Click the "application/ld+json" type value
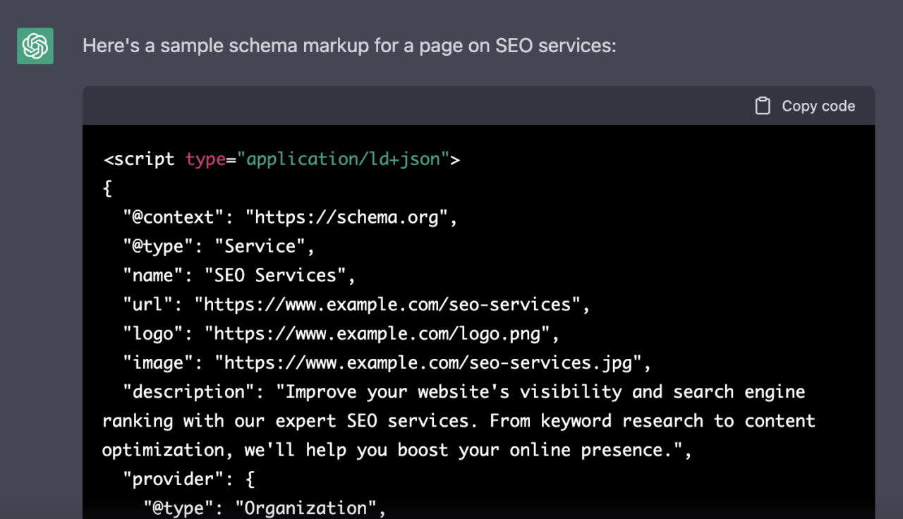 (x=344, y=159)
